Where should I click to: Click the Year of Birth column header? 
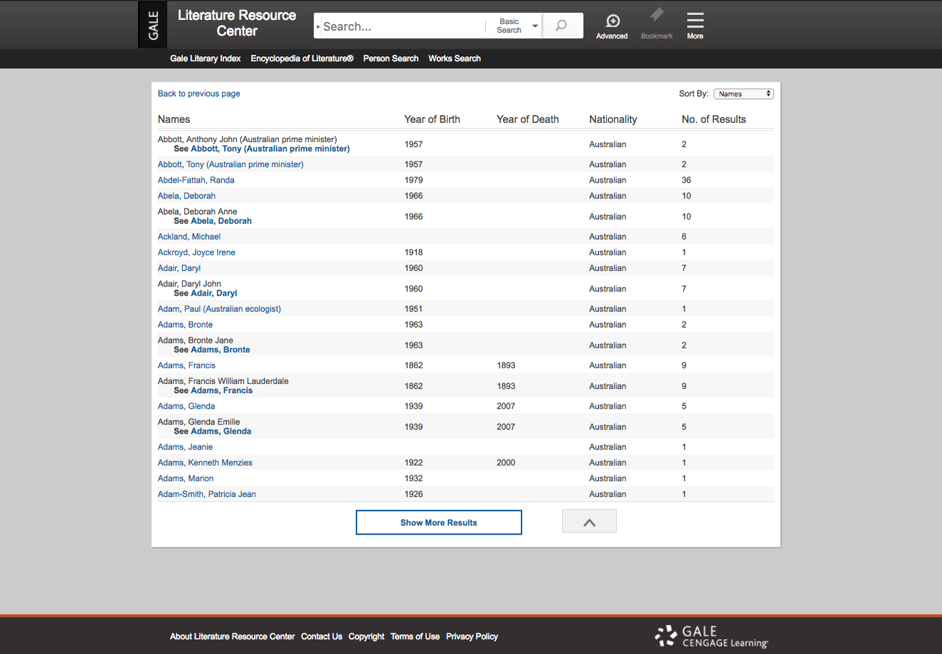click(432, 119)
